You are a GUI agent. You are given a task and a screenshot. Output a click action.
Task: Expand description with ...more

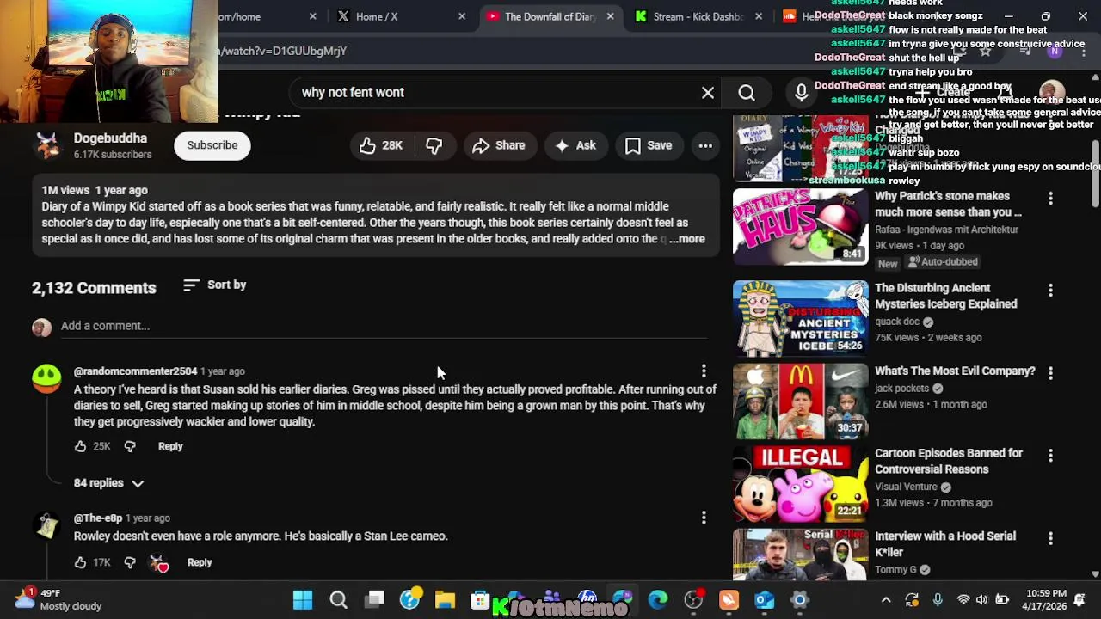(687, 239)
